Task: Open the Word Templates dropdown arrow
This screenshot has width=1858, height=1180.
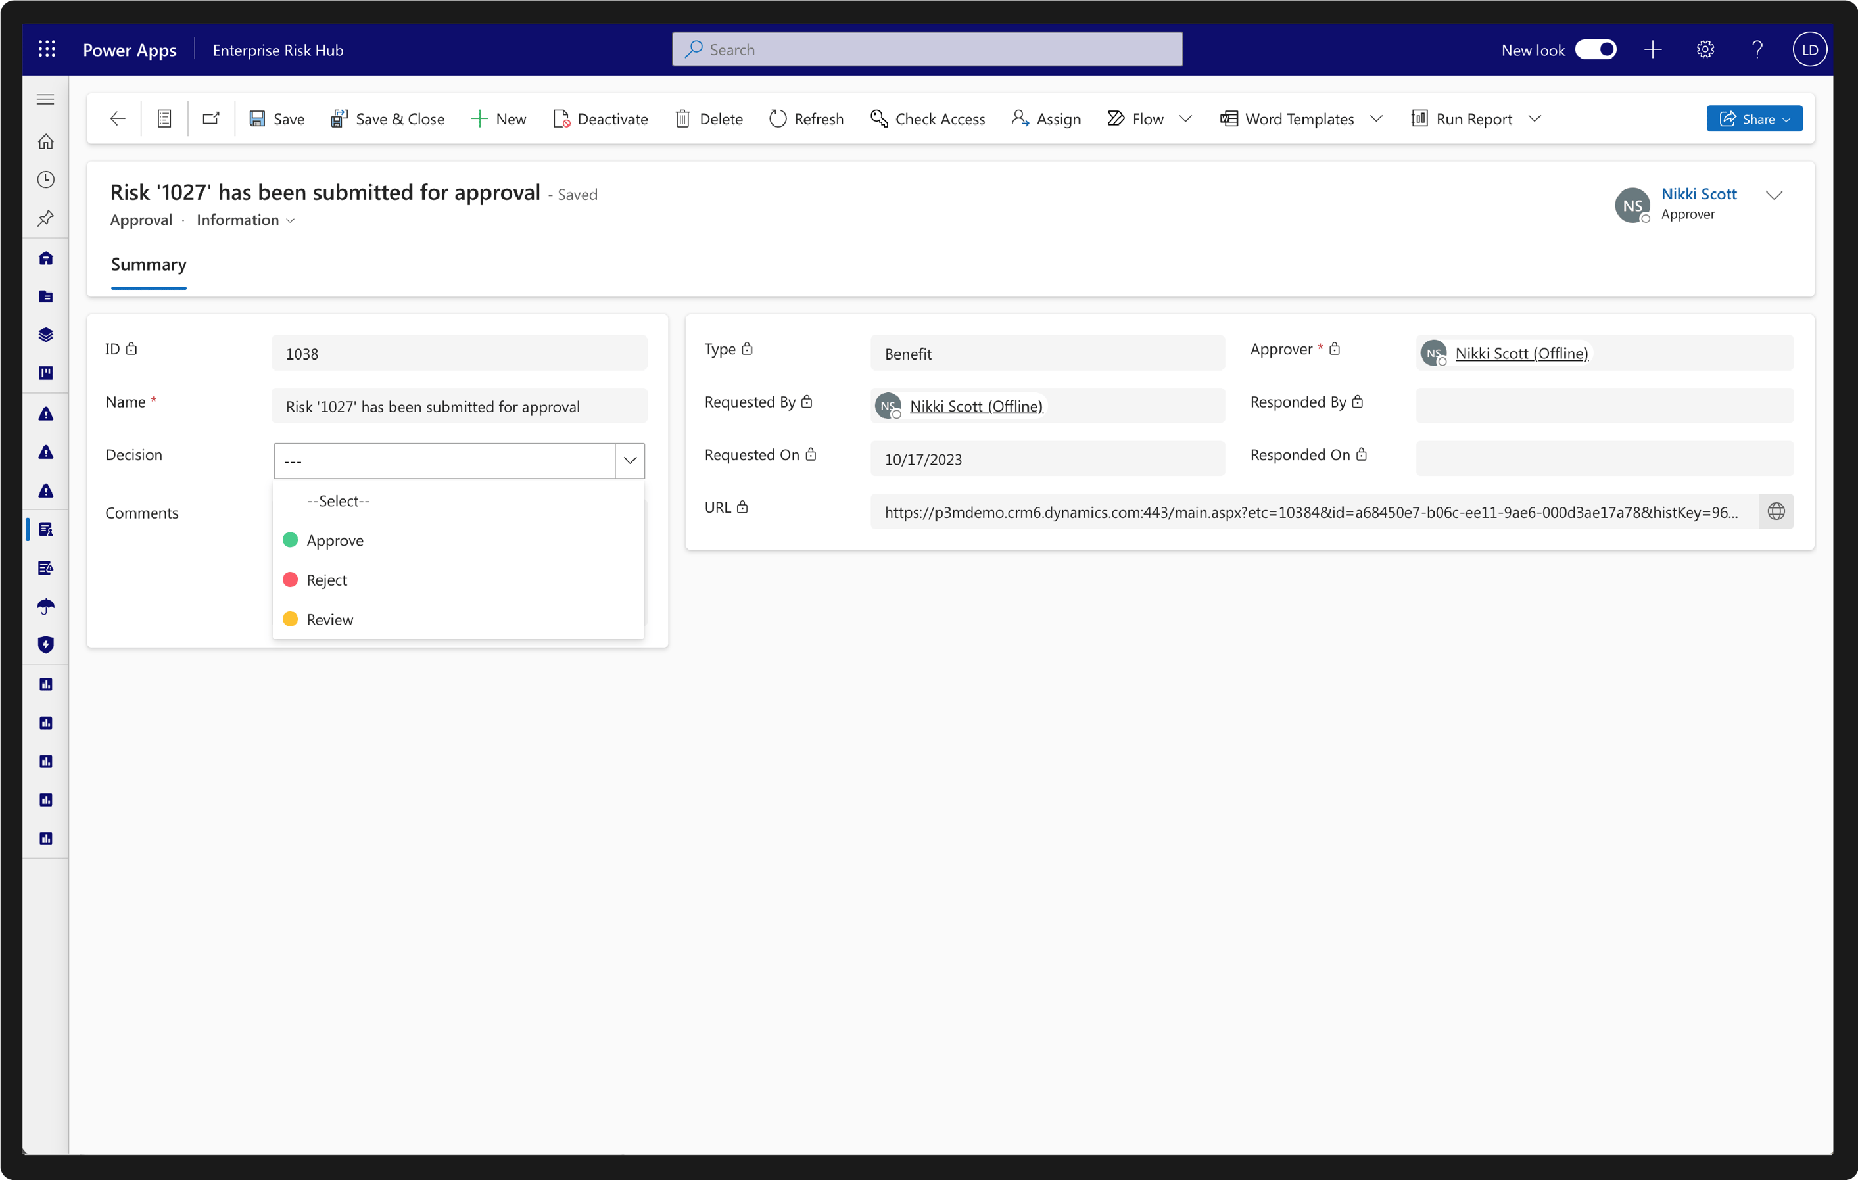Action: click(x=1377, y=119)
